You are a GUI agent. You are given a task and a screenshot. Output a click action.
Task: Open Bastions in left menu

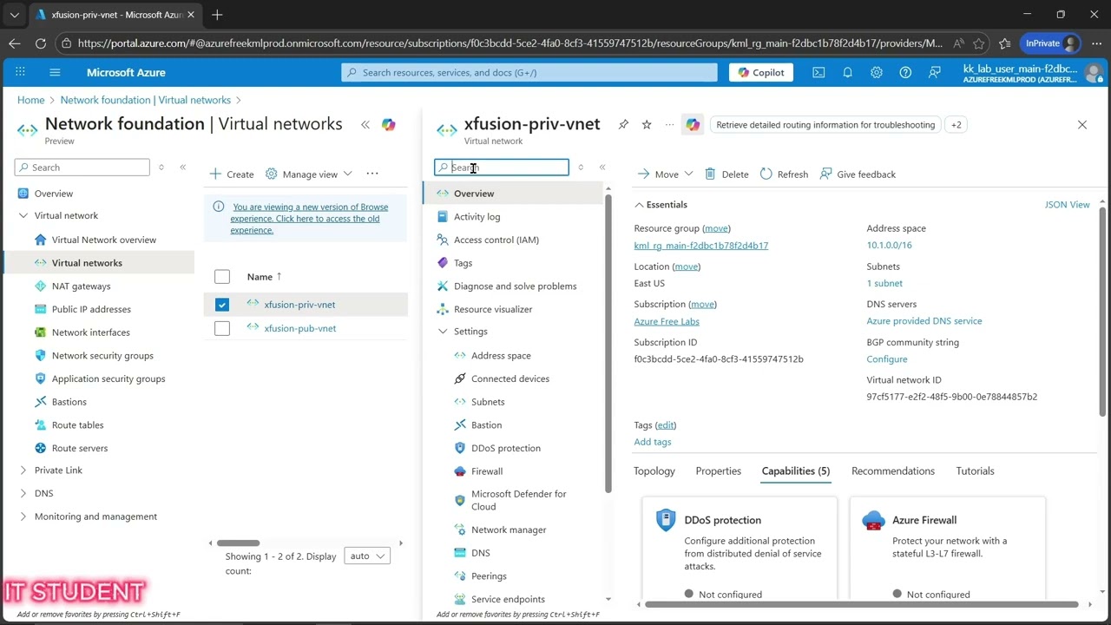click(69, 402)
